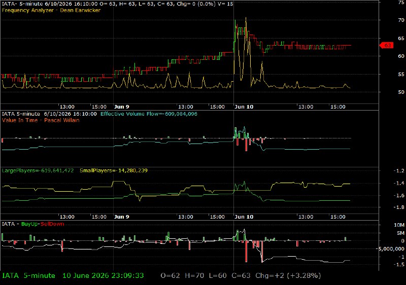Click status bar 'O=62' value
Screen dimensions: 406x285
pyautogui.click(x=170, y=276)
